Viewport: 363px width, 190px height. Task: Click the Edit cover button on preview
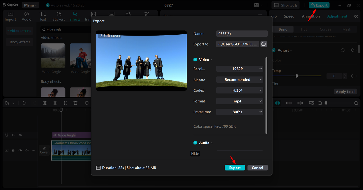point(110,36)
